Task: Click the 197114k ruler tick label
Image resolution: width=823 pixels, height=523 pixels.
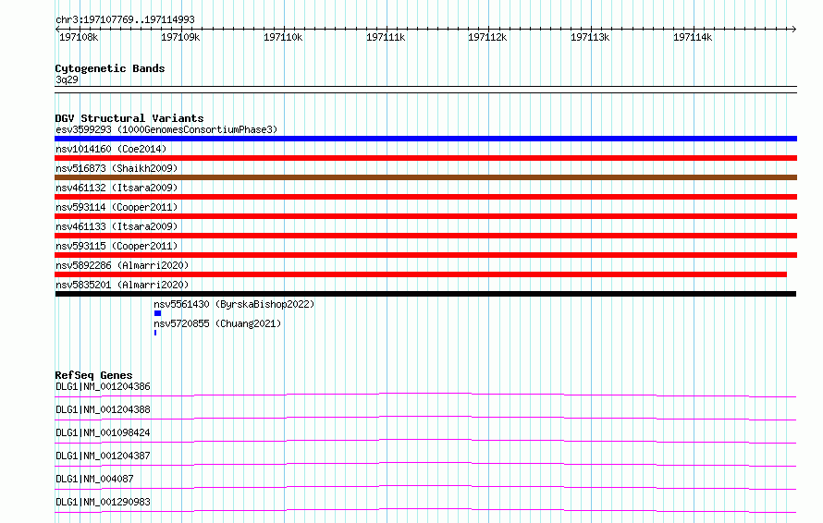Action: [693, 37]
